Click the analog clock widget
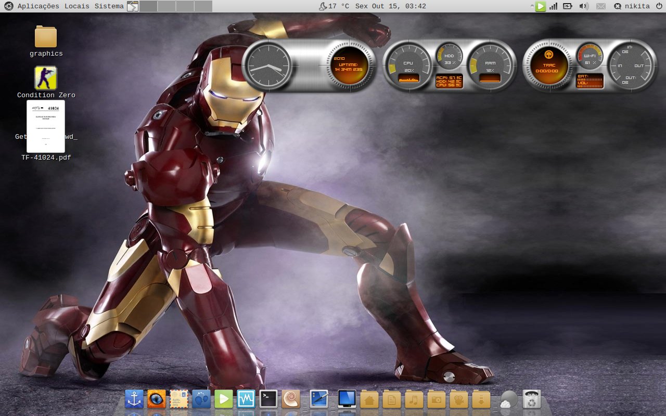This screenshot has height=416, width=666. [x=267, y=66]
